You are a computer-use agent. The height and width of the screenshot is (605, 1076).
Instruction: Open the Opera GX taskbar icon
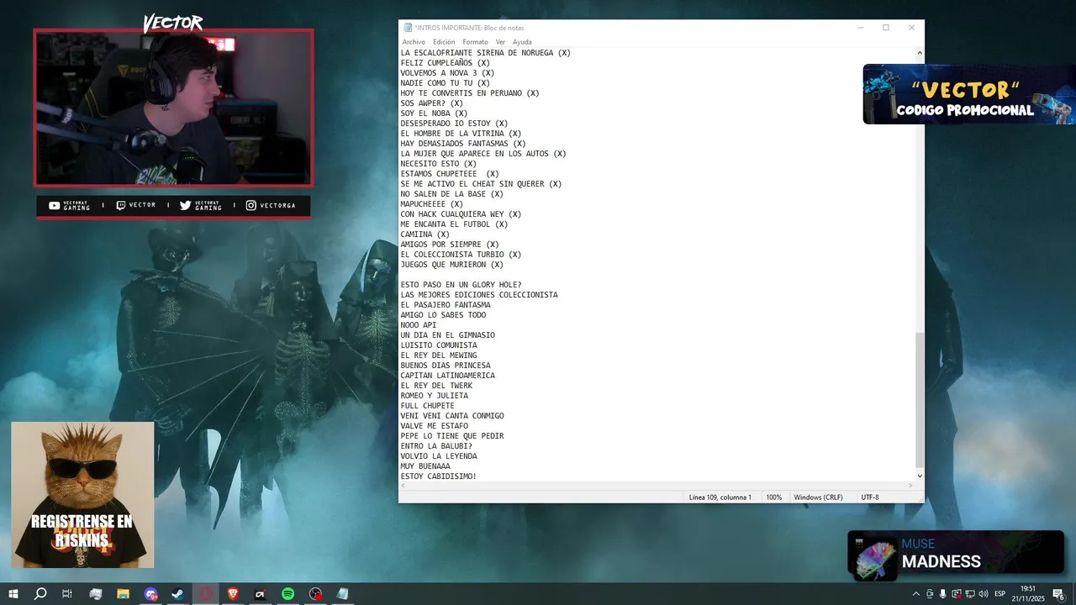click(x=206, y=594)
